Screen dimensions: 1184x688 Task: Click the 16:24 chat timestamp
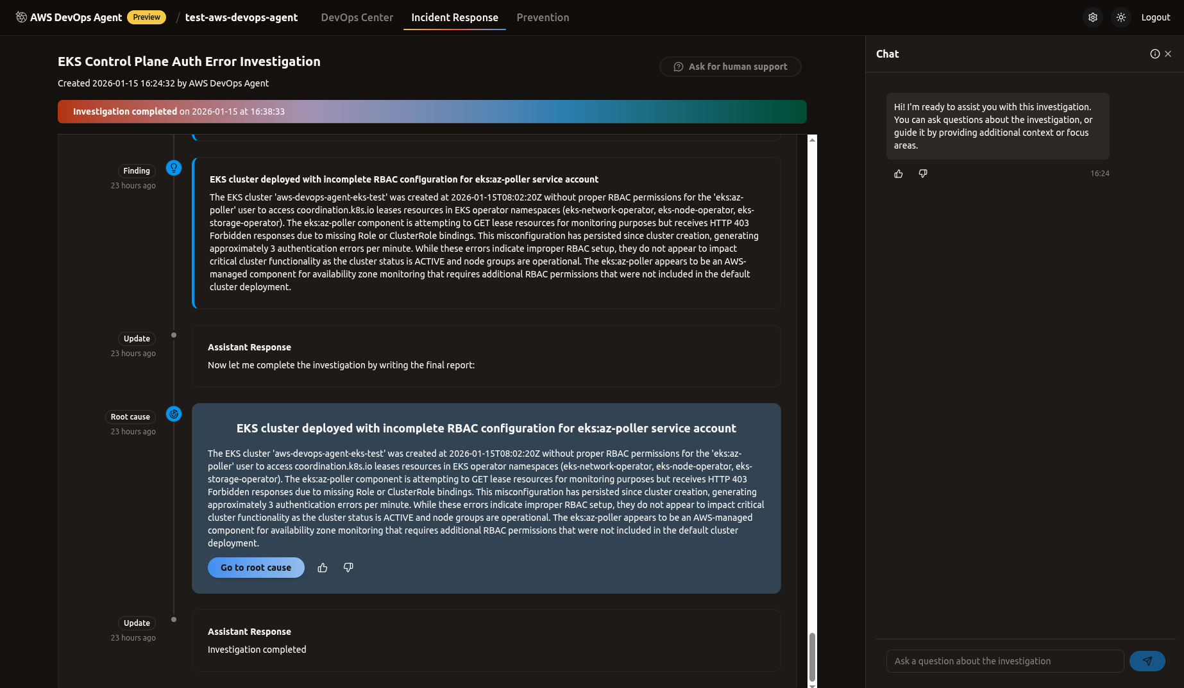tap(1100, 174)
